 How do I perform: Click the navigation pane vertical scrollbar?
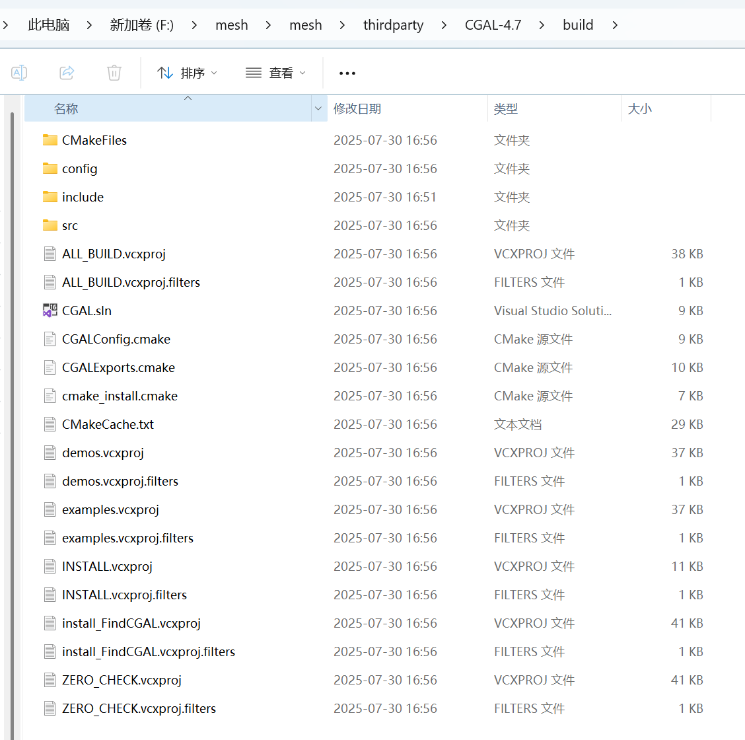12,426
